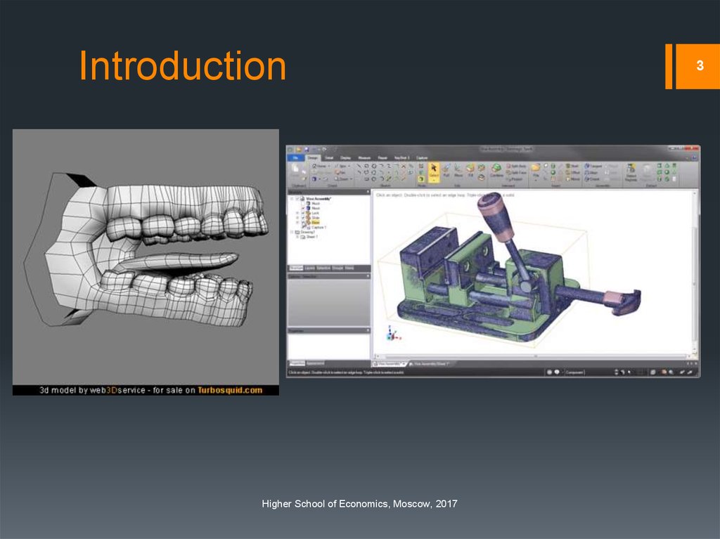Switch to the Detail ribbon tab

point(328,157)
